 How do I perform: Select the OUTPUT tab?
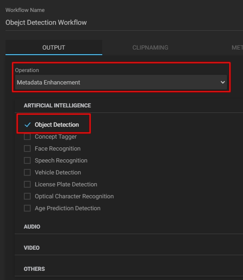click(54, 47)
